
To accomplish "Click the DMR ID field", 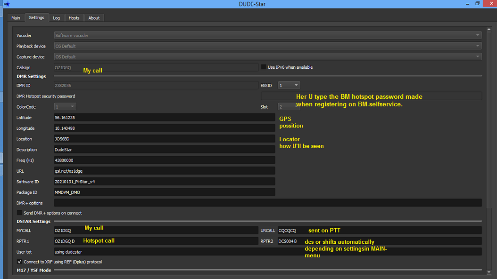I will point(156,86).
